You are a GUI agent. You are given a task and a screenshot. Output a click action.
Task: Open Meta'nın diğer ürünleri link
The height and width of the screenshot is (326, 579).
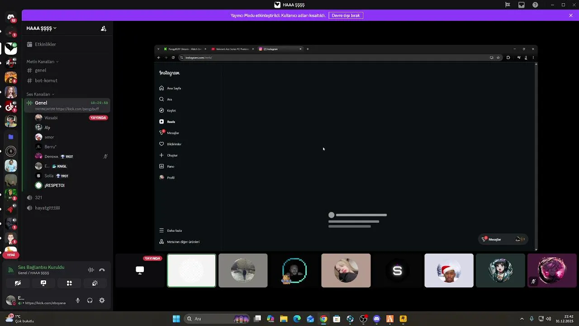(x=179, y=242)
